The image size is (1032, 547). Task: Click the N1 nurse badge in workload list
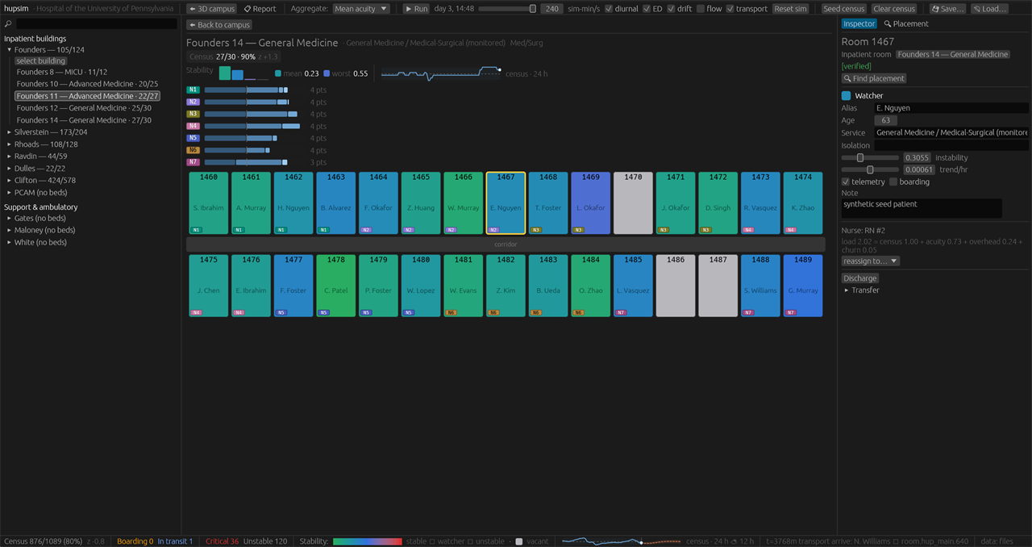tap(193, 90)
